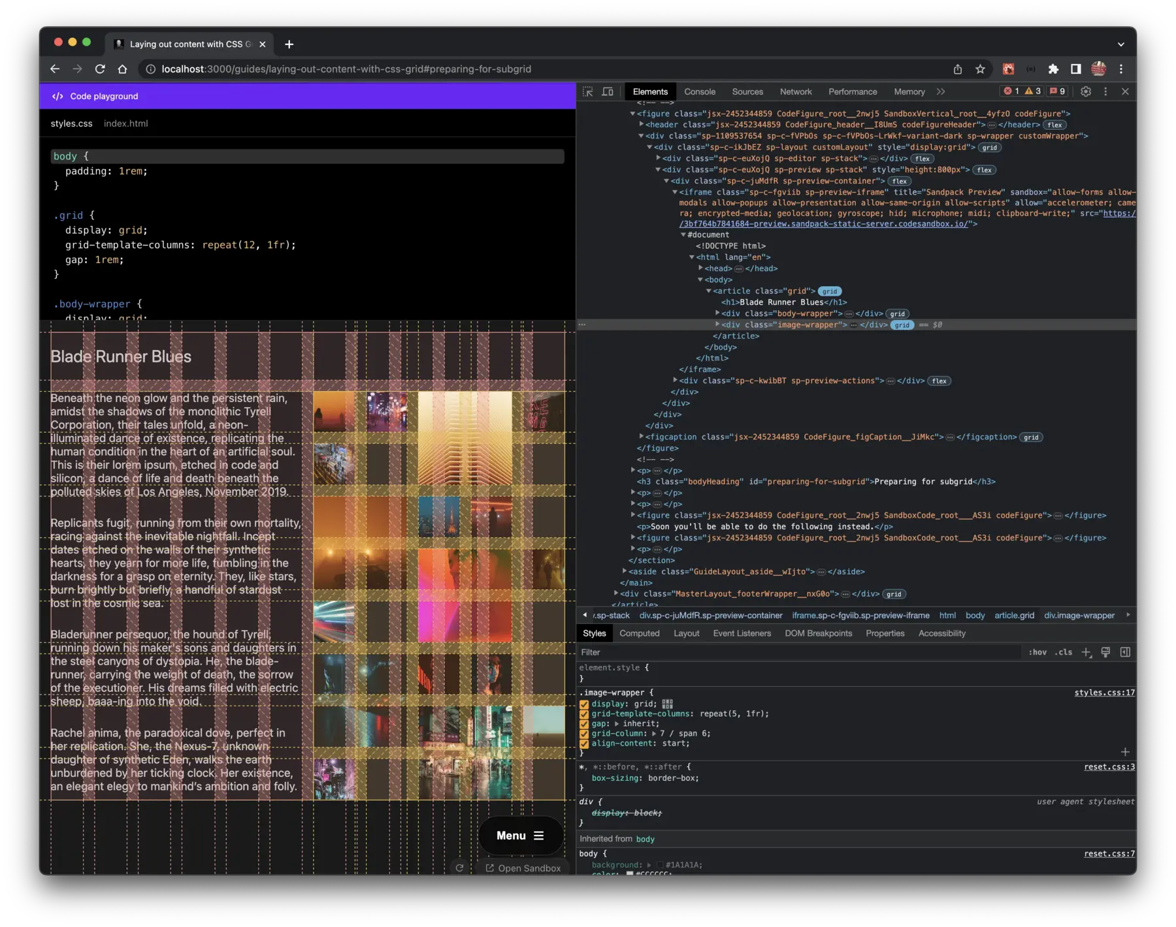The width and height of the screenshot is (1176, 927).
Task: Toggle the device toolbar icon
Action: (608, 91)
